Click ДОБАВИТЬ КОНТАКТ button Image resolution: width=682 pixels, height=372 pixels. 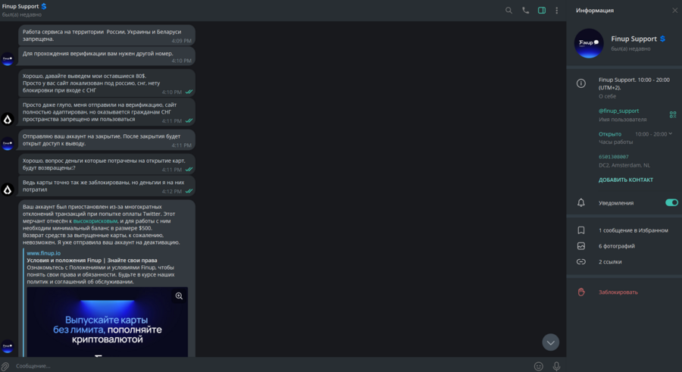click(625, 180)
